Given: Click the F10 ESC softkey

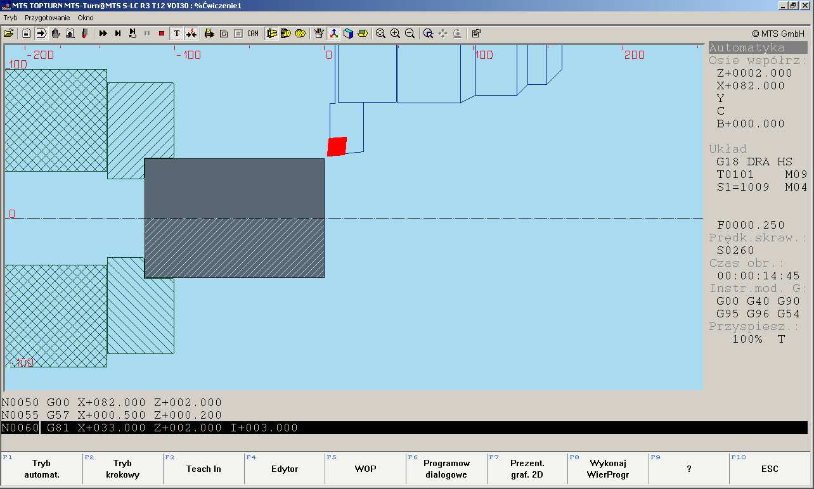Looking at the screenshot, I should click(770, 469).
